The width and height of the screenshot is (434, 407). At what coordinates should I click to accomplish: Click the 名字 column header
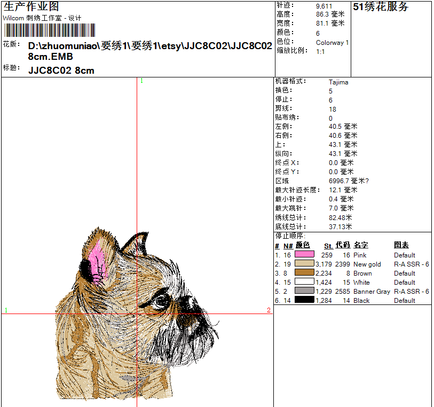(361, 245)
